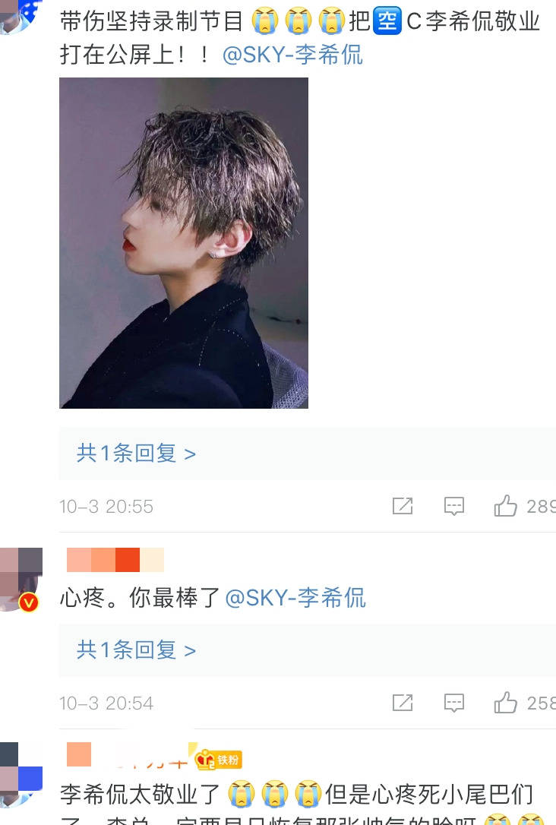Tap share icon on 20:55 comment
This screenshot has height=825, width=556.
(403, 506)
